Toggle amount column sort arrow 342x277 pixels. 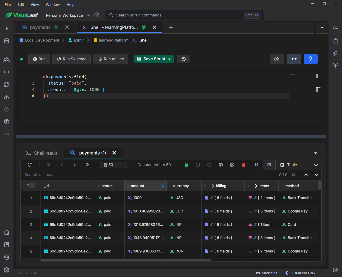163,186
